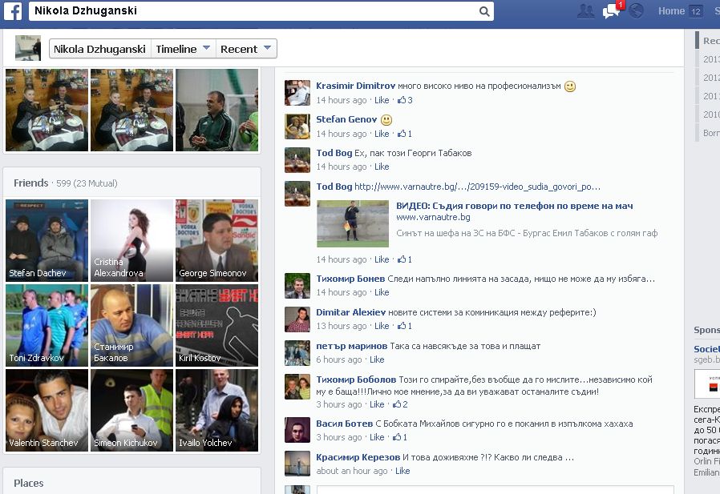Open friend Stefan Dachev's thumbnail
The image size is (720, 494).
tap(47, 240)
